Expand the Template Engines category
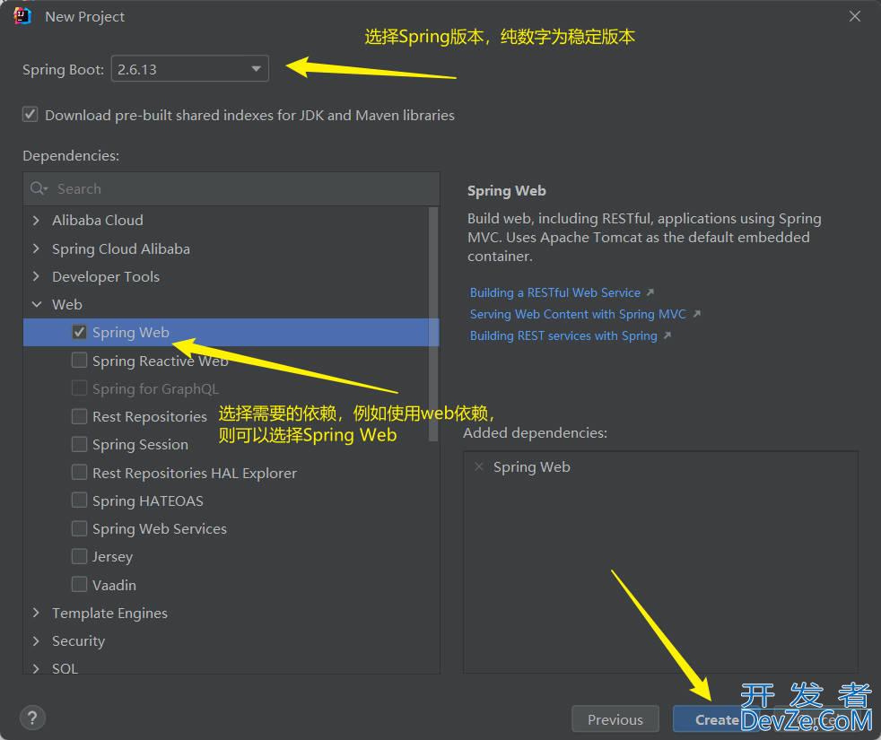 click(x=37, y=613)
